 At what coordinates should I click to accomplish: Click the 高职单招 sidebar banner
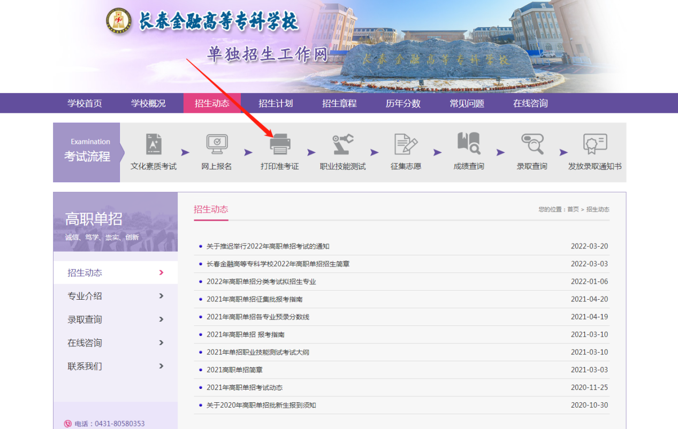(x=116, y=222)
